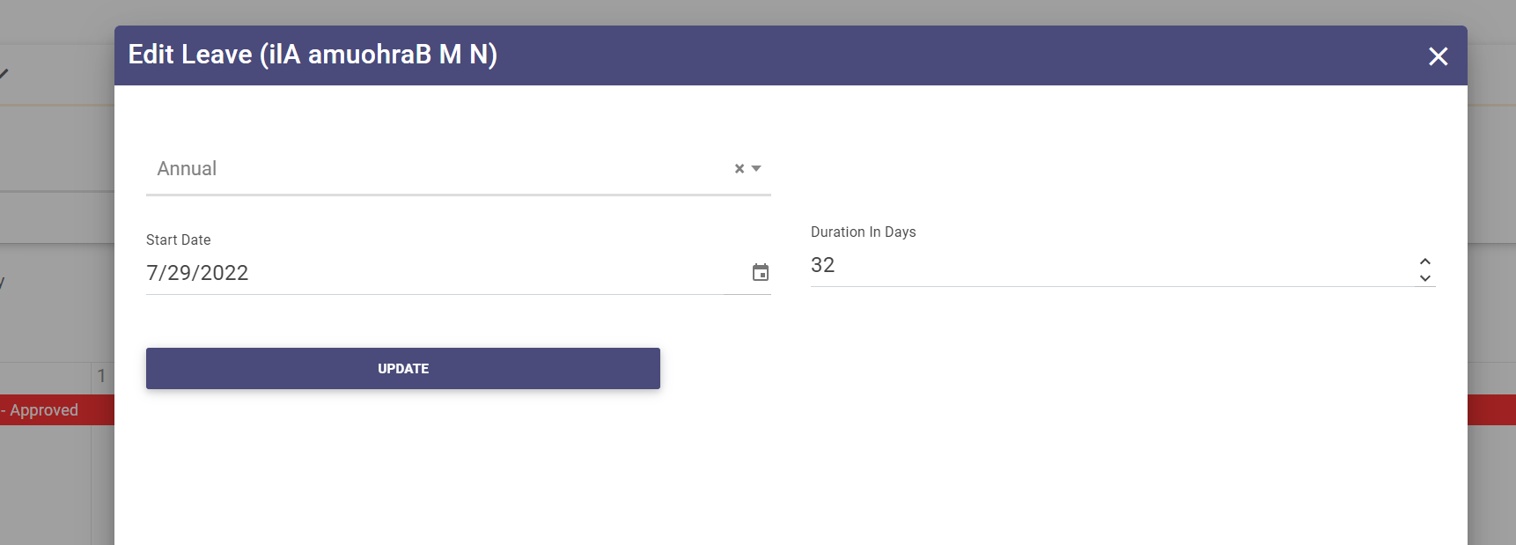
Task: Increase Duration In Days with up arrow
Action: tap(1424, 261)
